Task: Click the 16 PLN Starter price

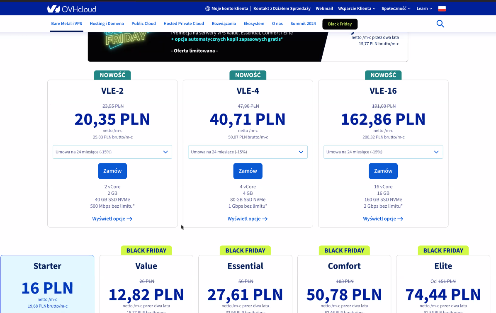Action: (47, 288)
